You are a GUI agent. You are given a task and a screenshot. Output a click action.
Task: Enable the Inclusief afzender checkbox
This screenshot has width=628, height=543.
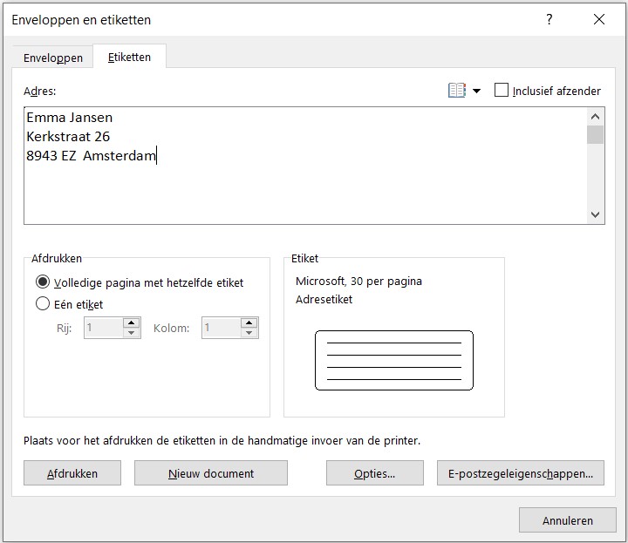pos(501,90)
